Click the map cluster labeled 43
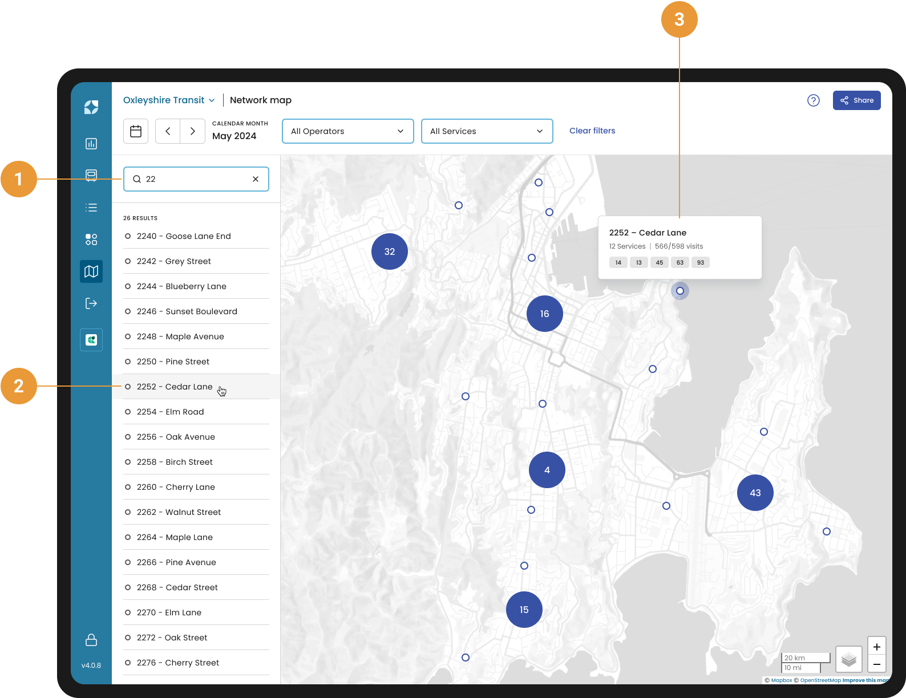 [755, 493]
